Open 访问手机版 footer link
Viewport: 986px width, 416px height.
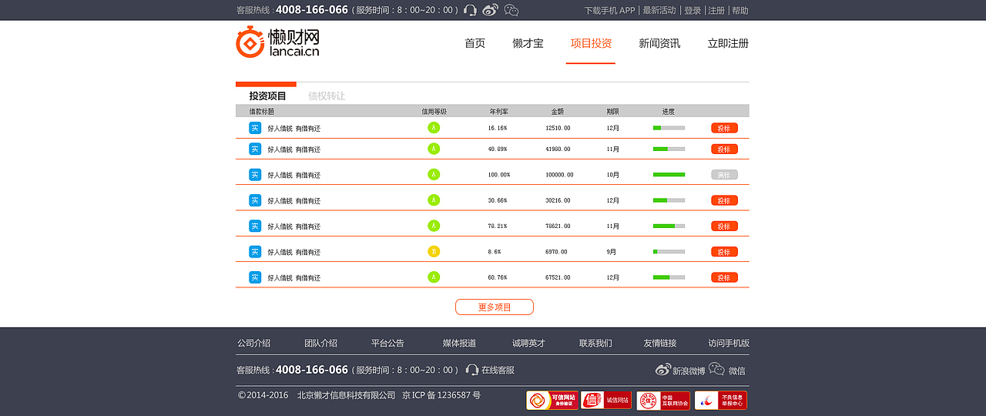[x=729, y=343]
